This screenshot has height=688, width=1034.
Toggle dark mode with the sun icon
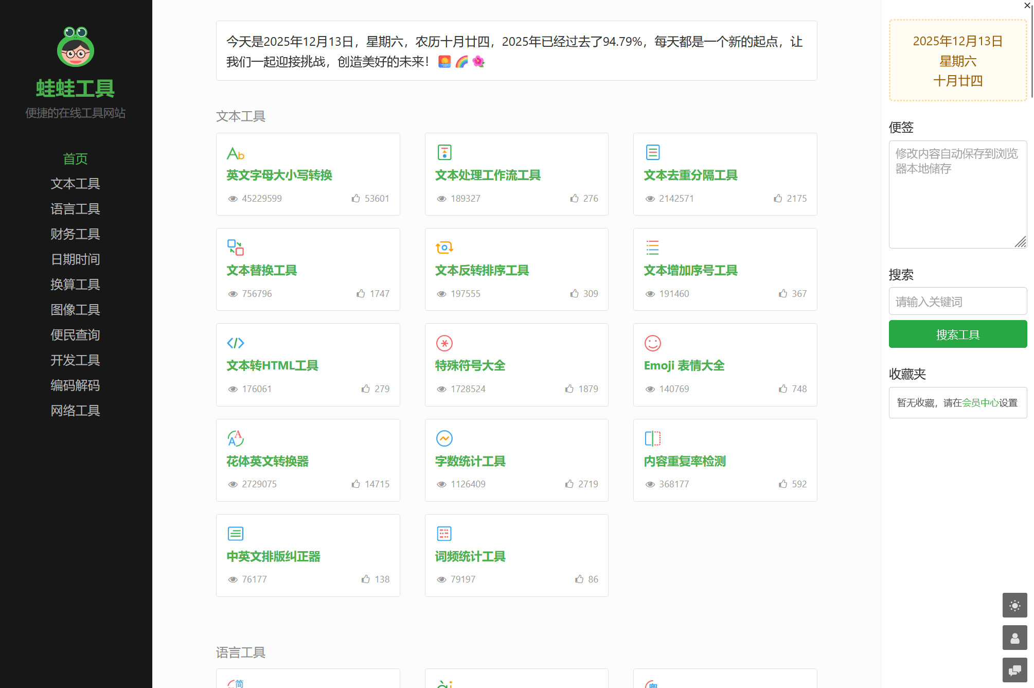pyautogui.click(x=1016, y=606)
